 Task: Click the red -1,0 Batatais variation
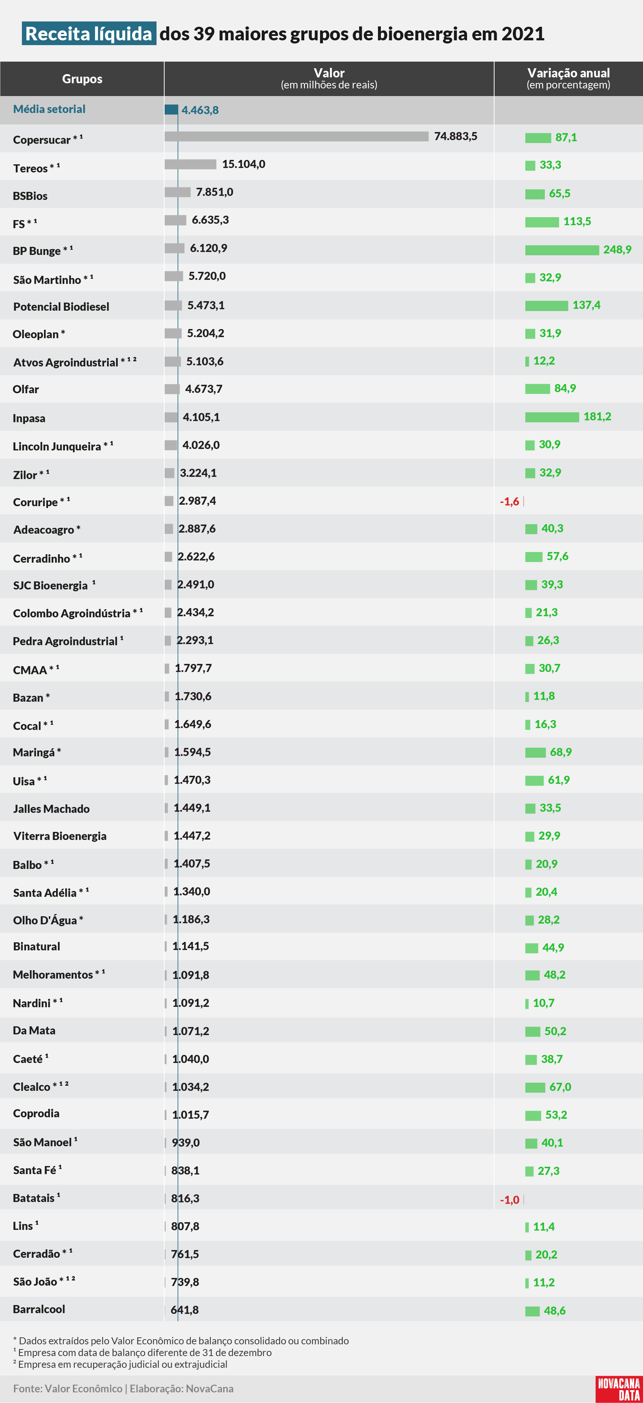click(x=509, y=1199)
